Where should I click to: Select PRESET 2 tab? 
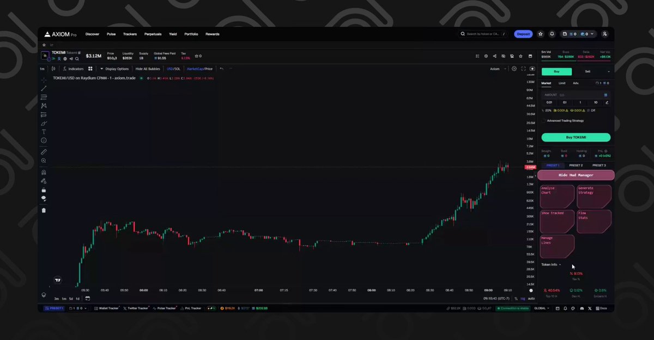click(576, 165)
